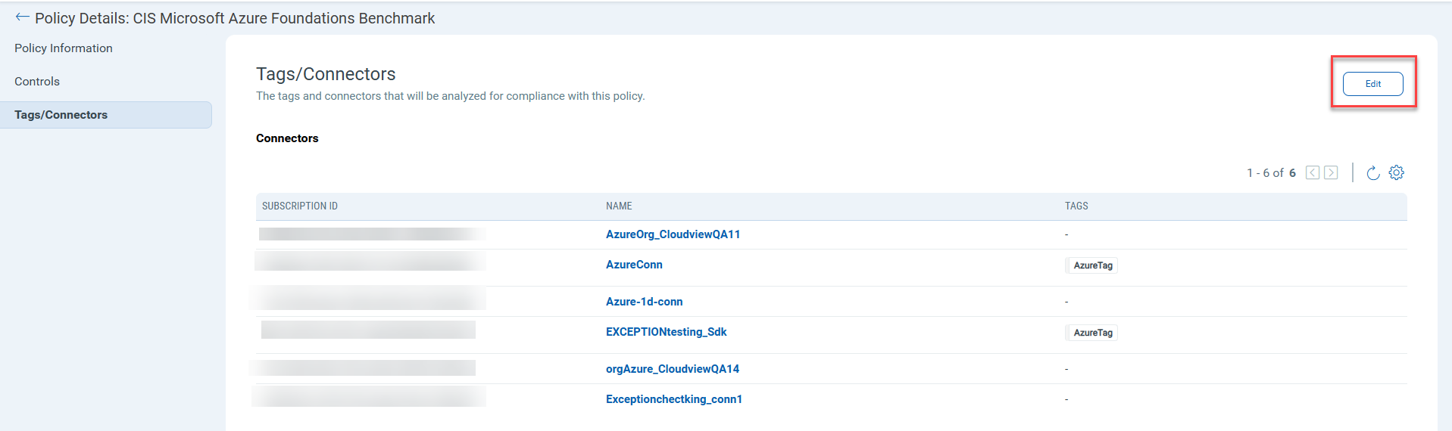The width and height of the screenshot is (1452, 431).
Task: Click AzureTag in the AzureConn row
Action: (1092, 265)
